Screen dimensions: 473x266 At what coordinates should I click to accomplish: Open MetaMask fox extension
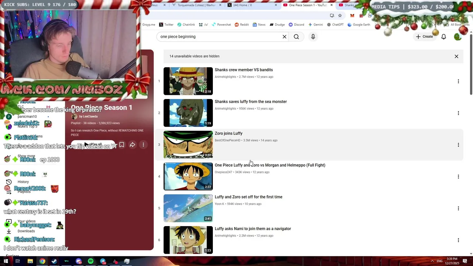[352, 16]
